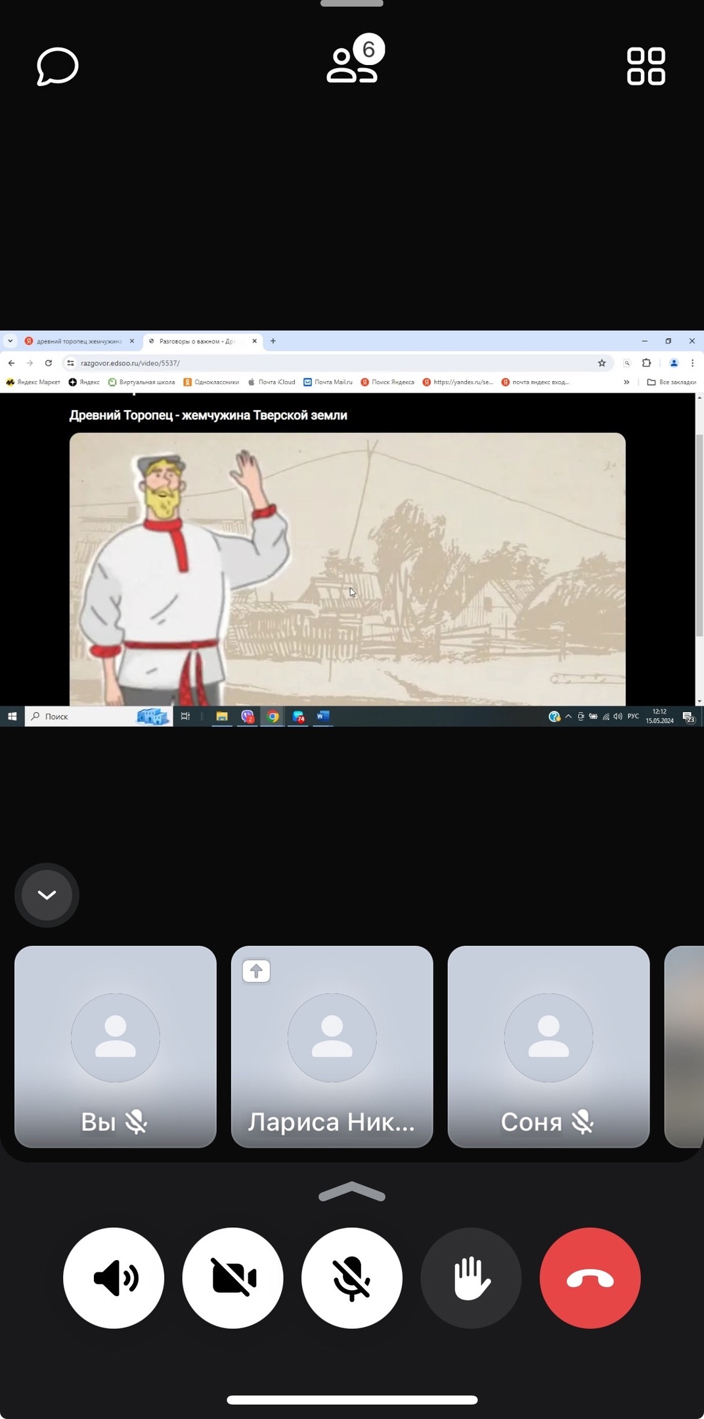704x1419 pixels.
Task: Go forward in the shared browser
Action: (30, 363)
